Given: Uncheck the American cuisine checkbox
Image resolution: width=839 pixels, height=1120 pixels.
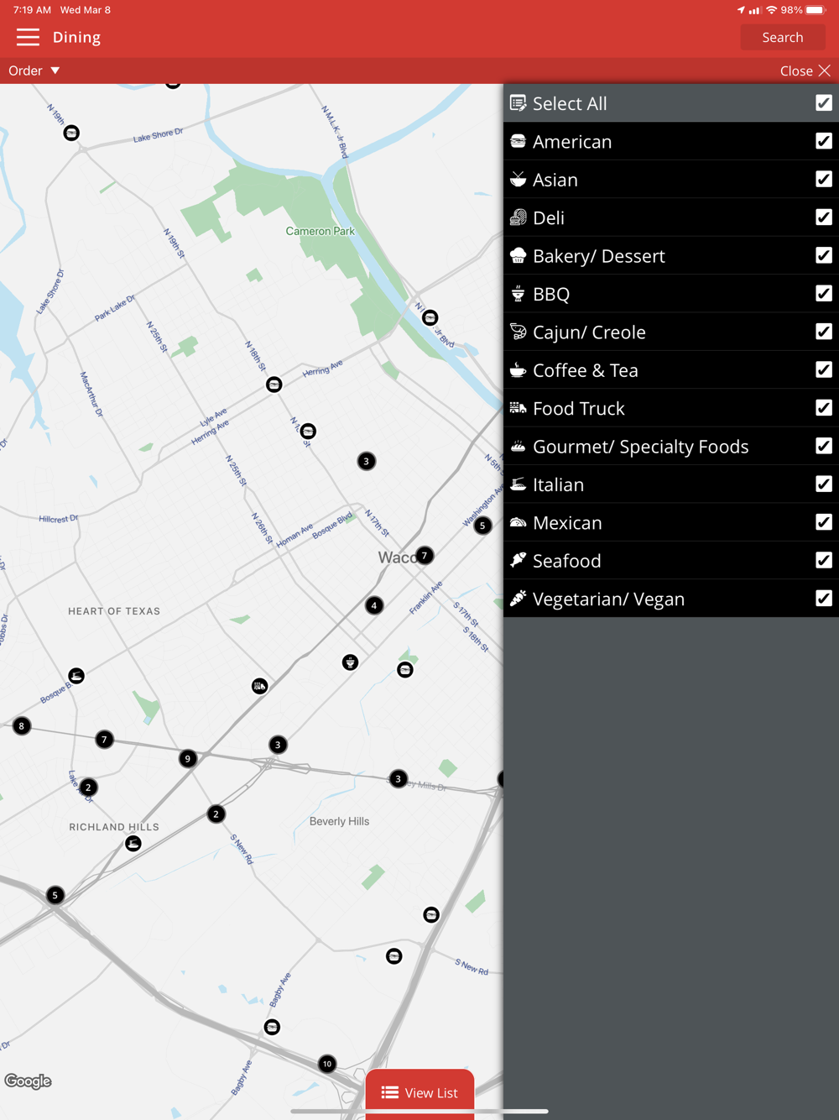Looking at the screenshot, I should pos(824,141).
